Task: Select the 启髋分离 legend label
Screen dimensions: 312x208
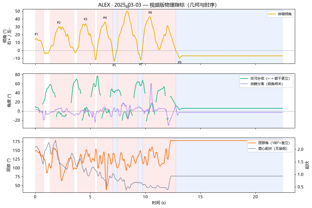Action: pos(267,84)
